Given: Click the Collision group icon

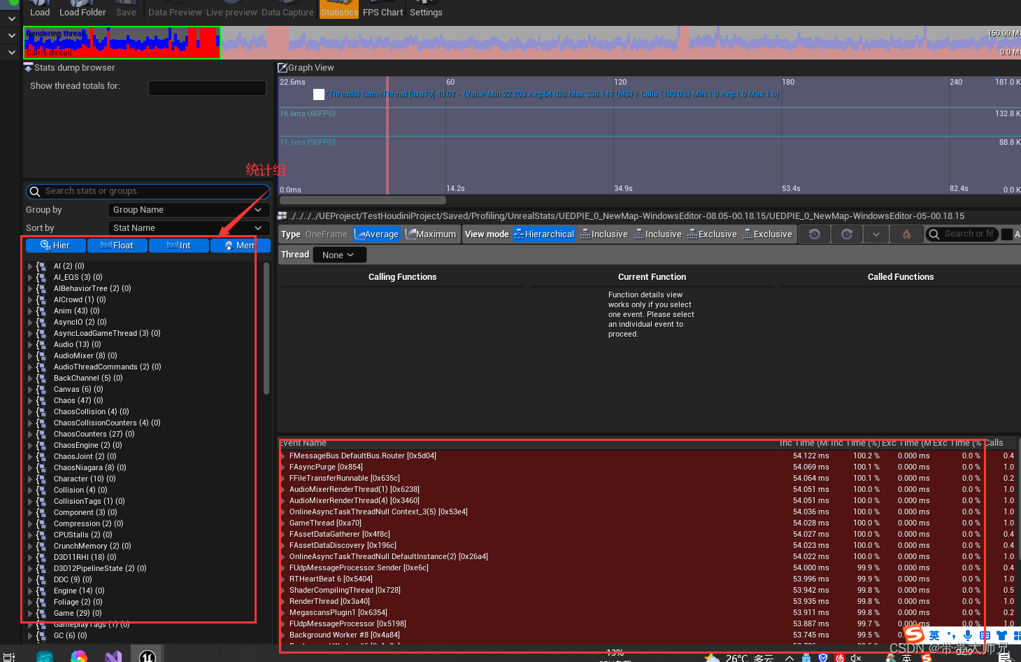Looking at the screenshot, I should click(41, 490).
